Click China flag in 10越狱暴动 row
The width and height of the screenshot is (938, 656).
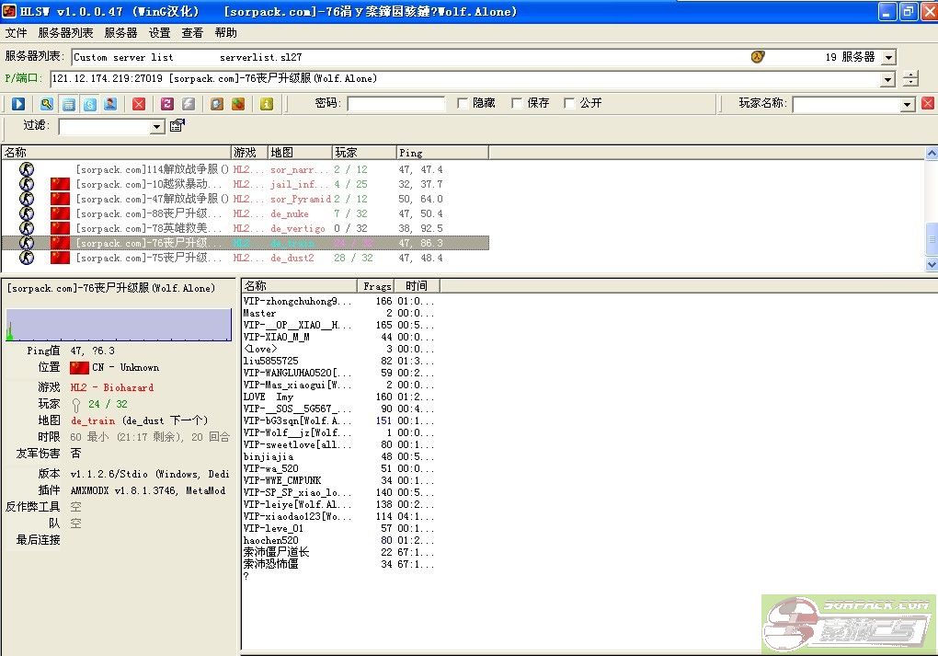tap(60, 184)
